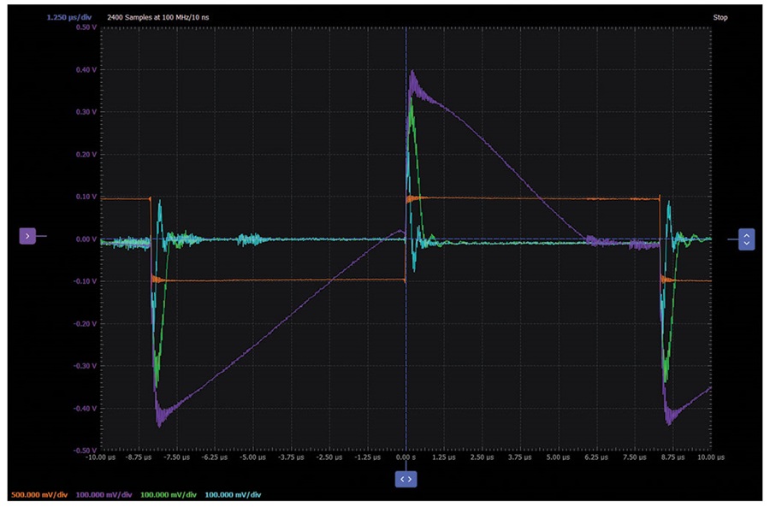Click the -0.50 V vertical axis label
The height and width of the screenshot is (507, 770).
tap(86, 450)
